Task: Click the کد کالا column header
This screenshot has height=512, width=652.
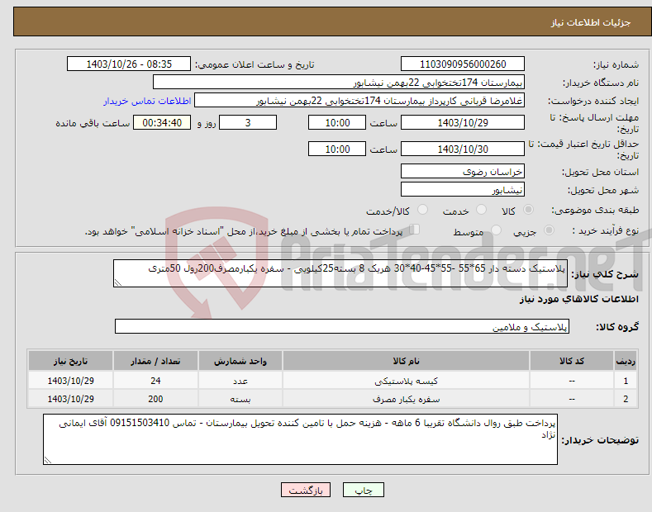Action: [x=572, y=361]
